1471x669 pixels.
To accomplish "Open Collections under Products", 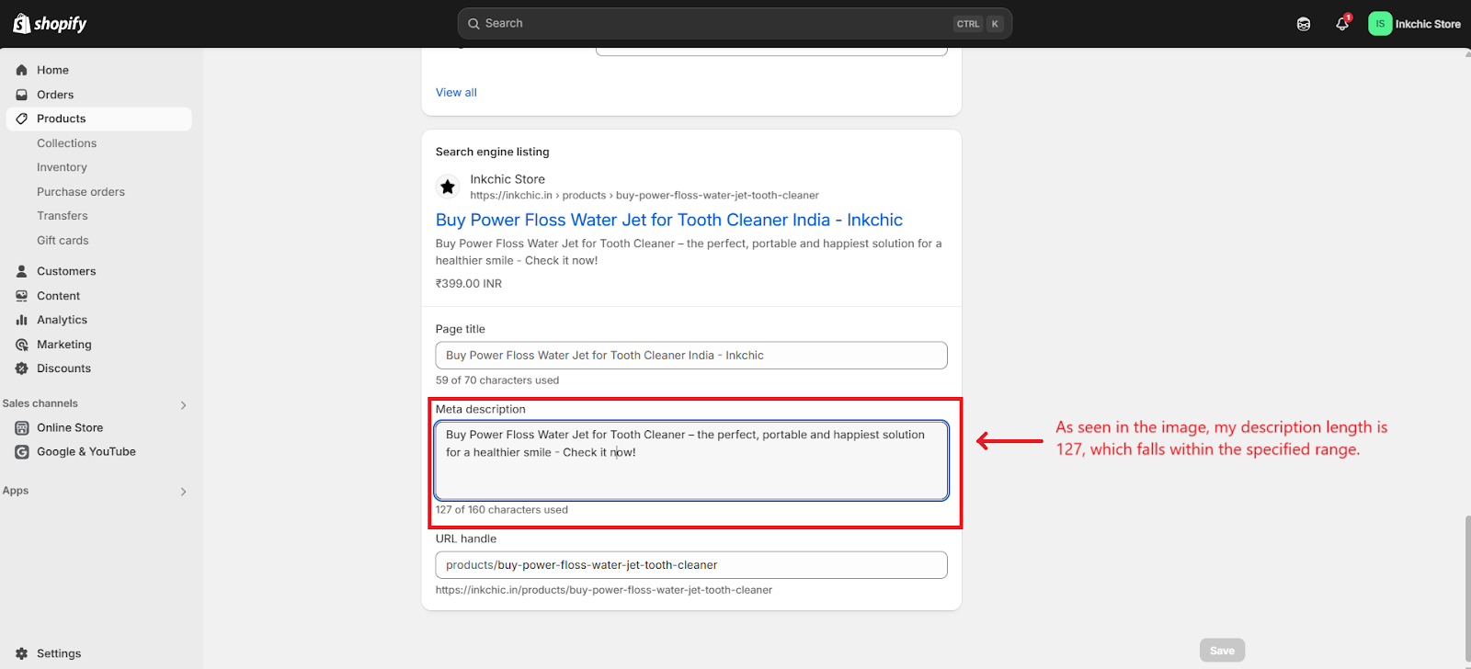I will [x=66, y=143].
